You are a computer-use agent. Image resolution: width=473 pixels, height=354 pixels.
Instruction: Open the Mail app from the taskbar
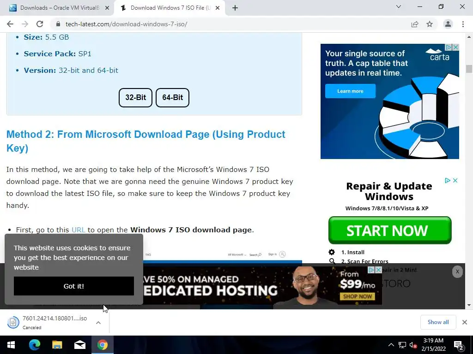point(80,345)
